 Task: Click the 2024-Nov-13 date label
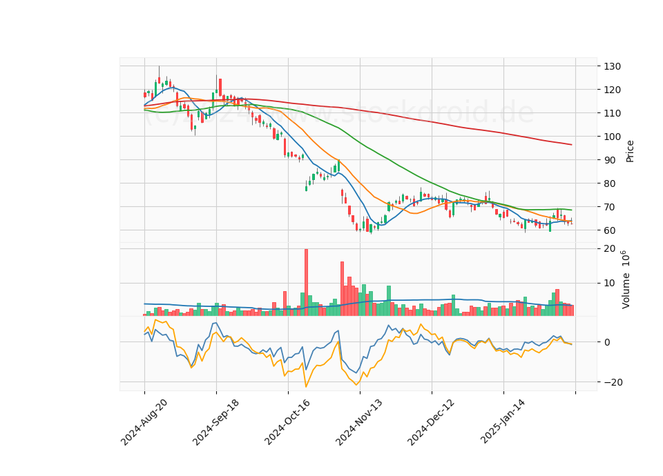pos(359,422)
